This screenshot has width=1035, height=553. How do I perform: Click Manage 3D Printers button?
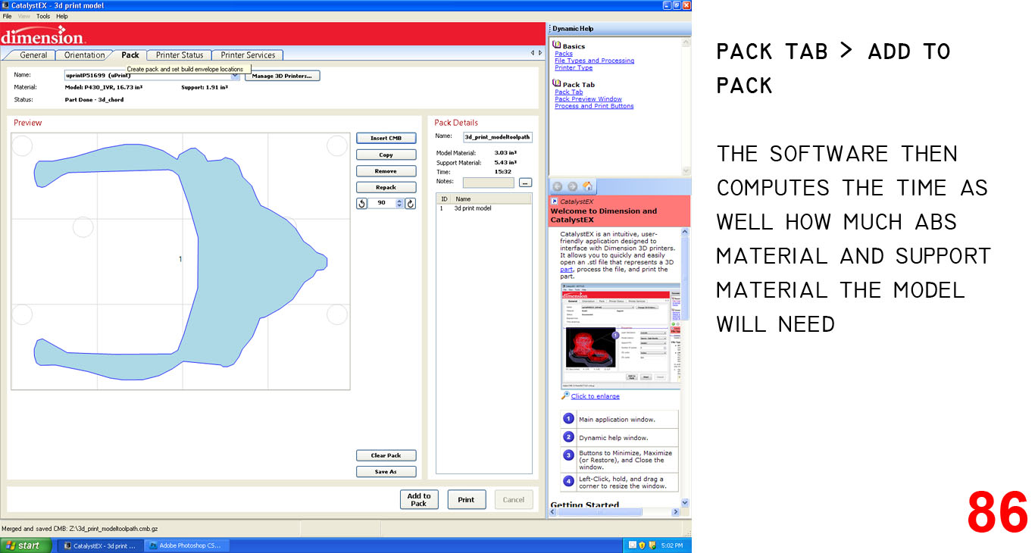[x=282, y=76]
